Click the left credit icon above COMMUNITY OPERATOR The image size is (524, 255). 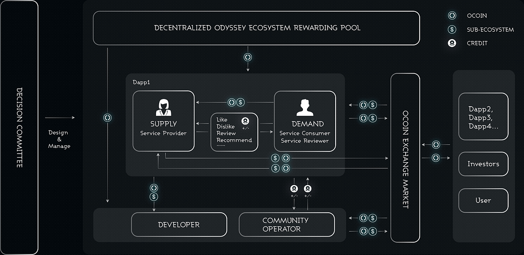[294, 189]
